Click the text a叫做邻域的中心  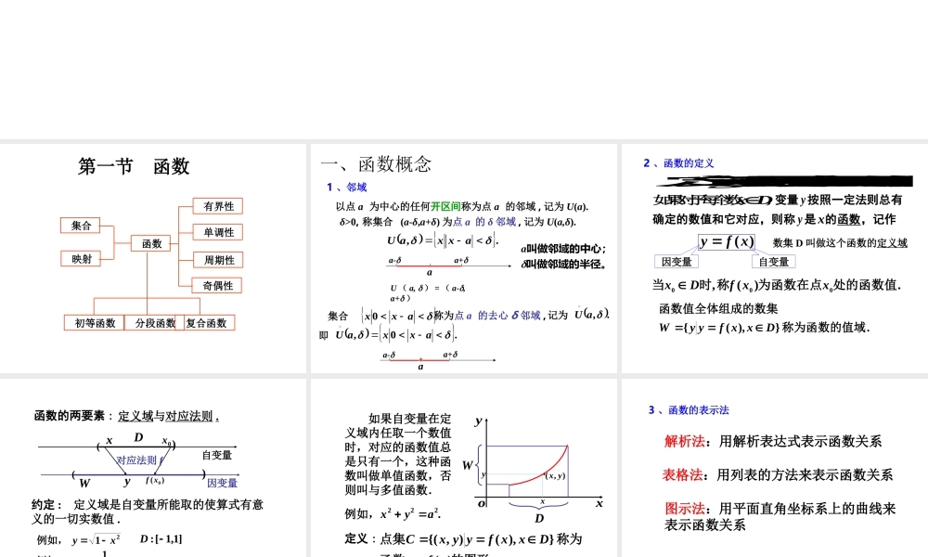pos(563,249)
